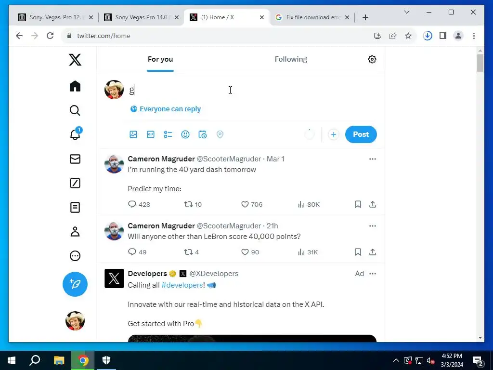This screenshot has height=370, width=493.
Task: Add a GIF to the post
Action: point(151,134)
